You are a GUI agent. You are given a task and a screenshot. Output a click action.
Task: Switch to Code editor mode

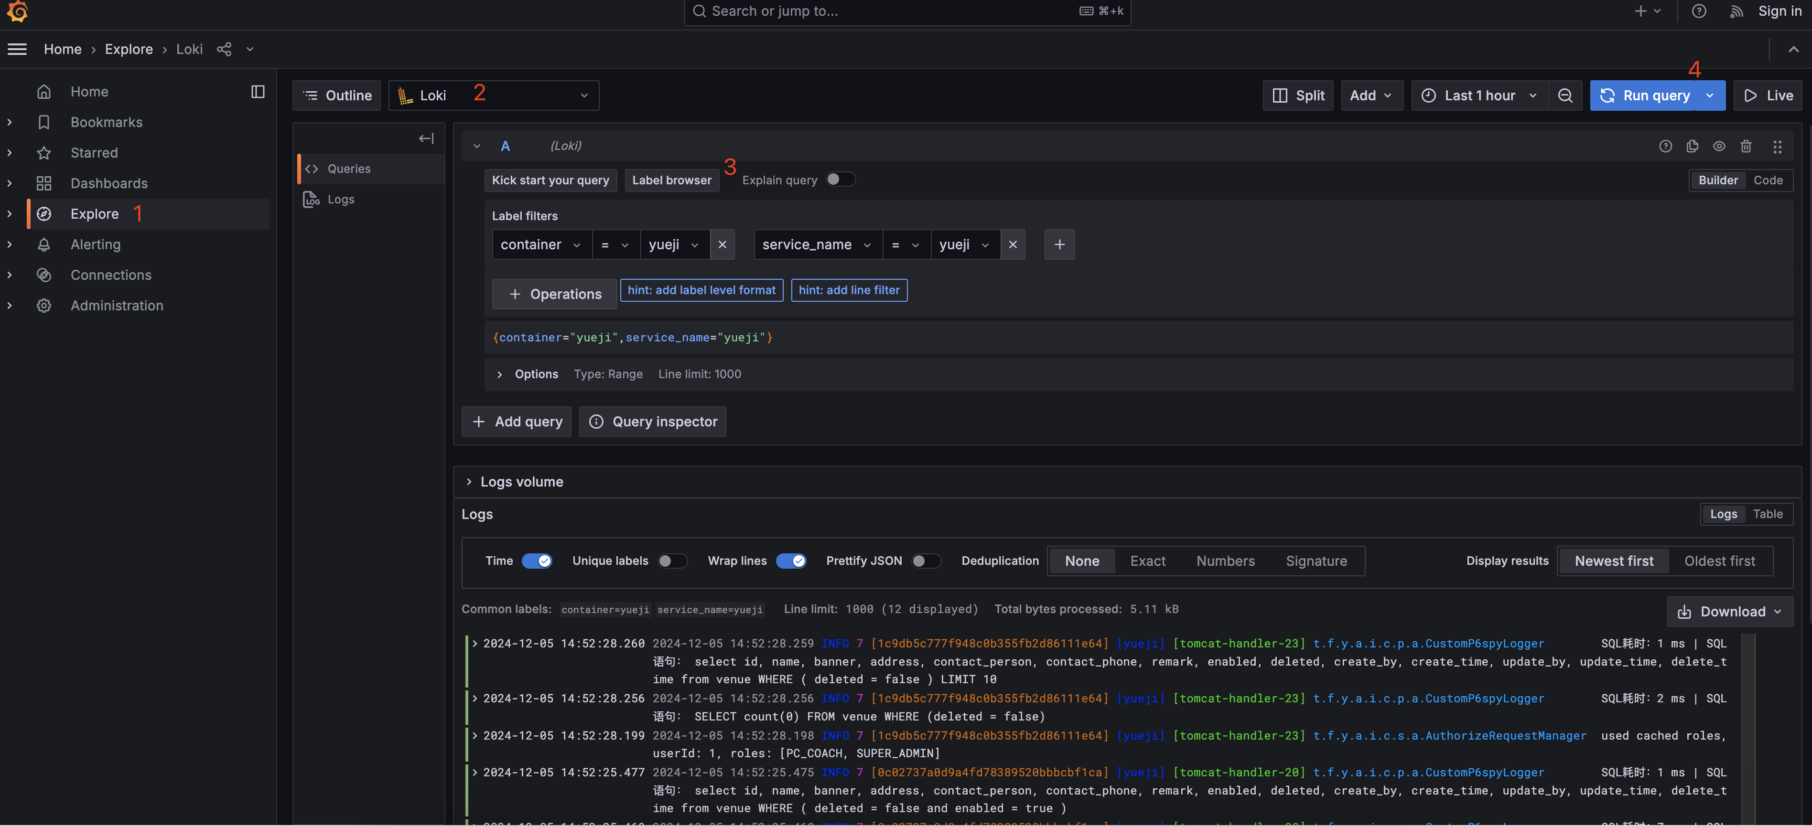[1768, 180]
